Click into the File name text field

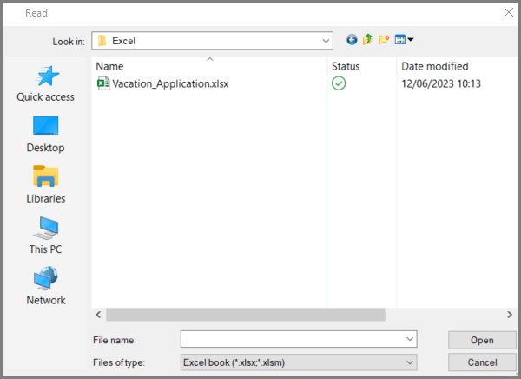[x=292, y=339]
